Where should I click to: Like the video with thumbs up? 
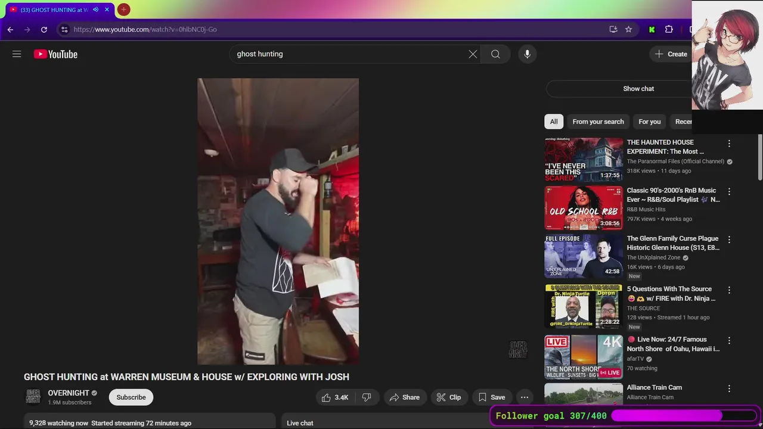(x=334, y=397)
